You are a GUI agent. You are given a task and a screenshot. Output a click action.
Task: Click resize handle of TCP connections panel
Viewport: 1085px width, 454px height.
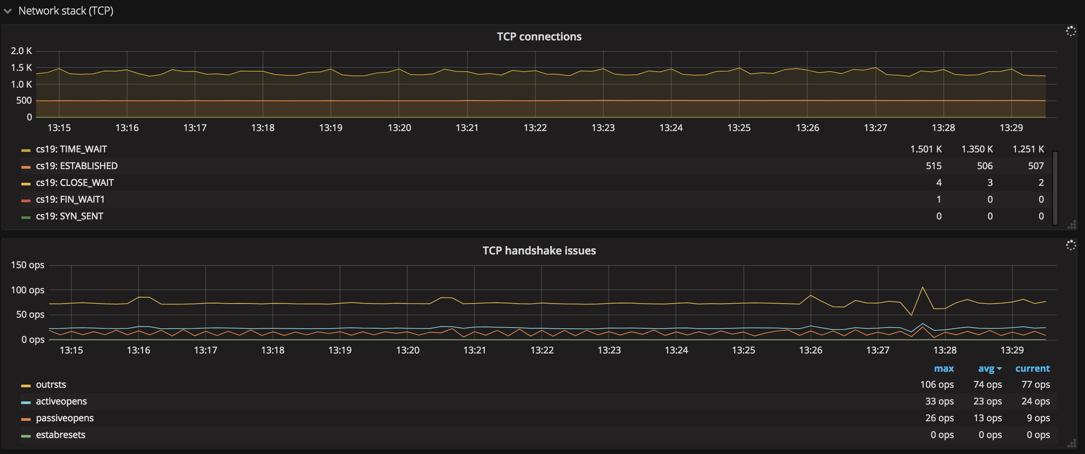[1072, 225]
